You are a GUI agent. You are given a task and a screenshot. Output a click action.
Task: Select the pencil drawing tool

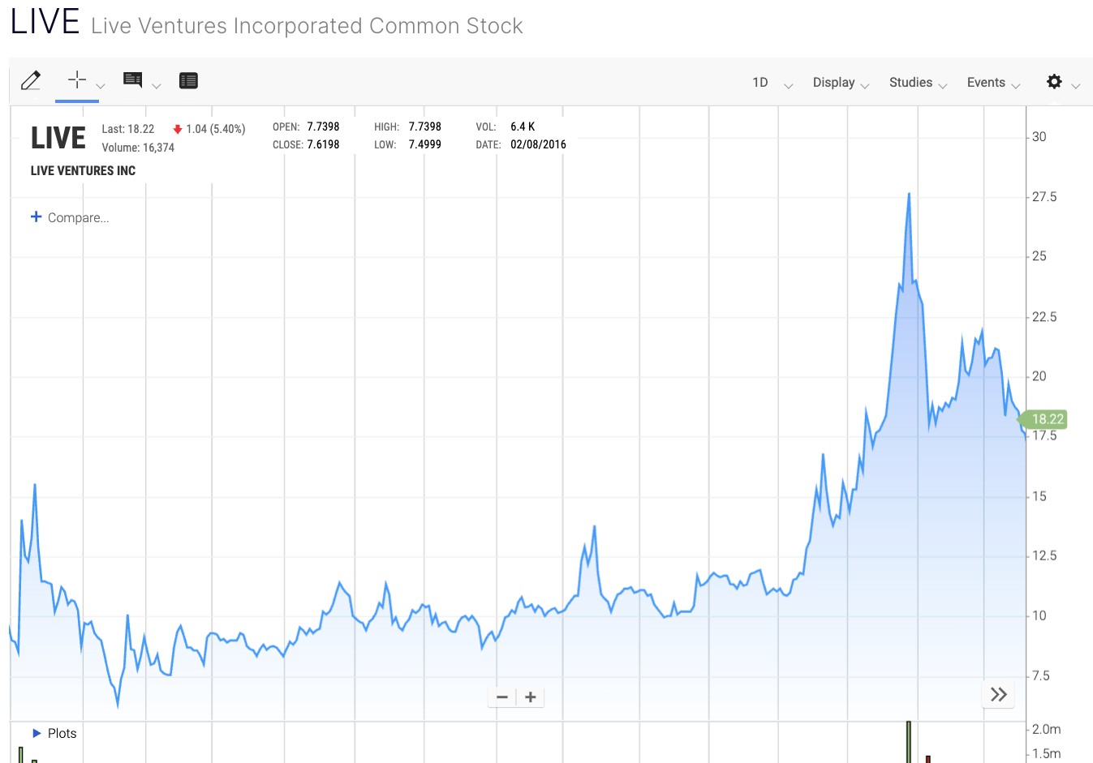[x=31, y=80]
